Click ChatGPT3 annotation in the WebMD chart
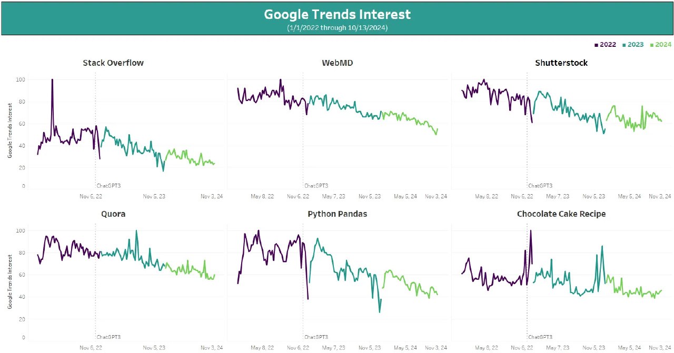This screenshot has width=674, height=353. [316, 186]
